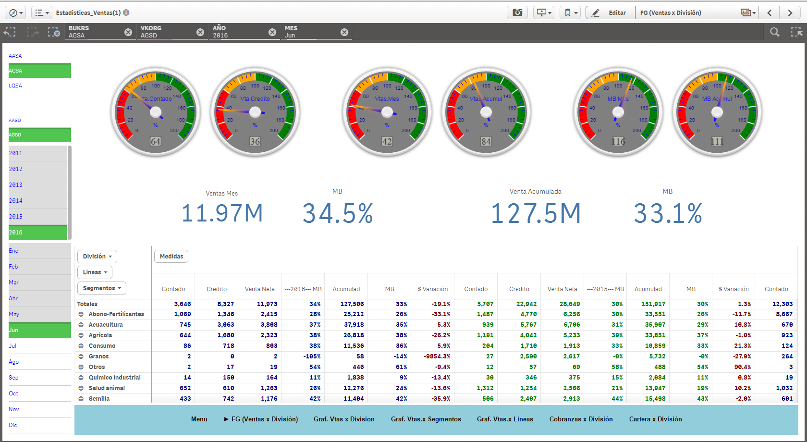Screen dimensions: 807x442
Task: Select year 2014
Action: click(38, 201)
